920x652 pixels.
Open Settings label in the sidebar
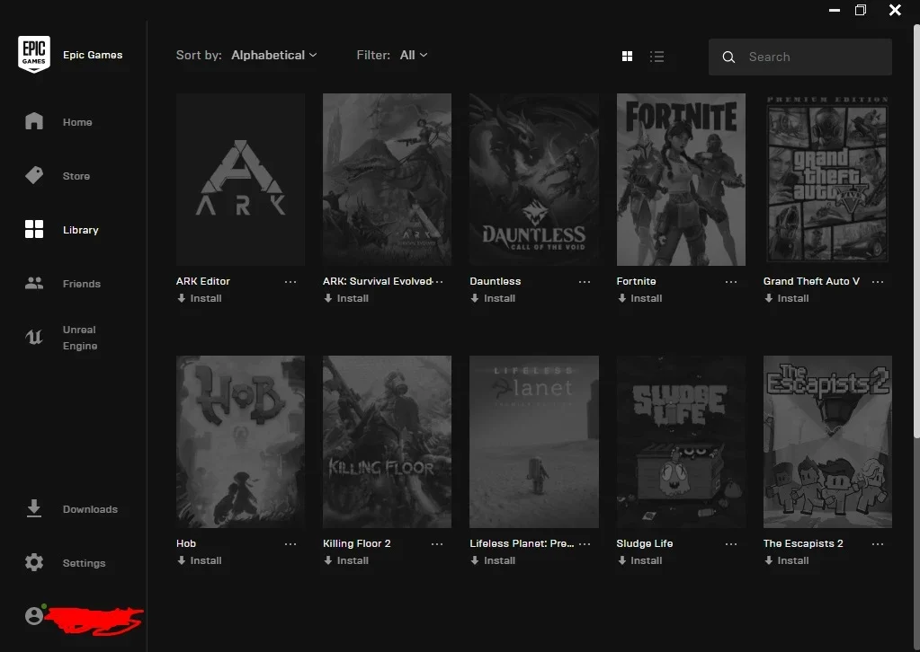[84, 563]
